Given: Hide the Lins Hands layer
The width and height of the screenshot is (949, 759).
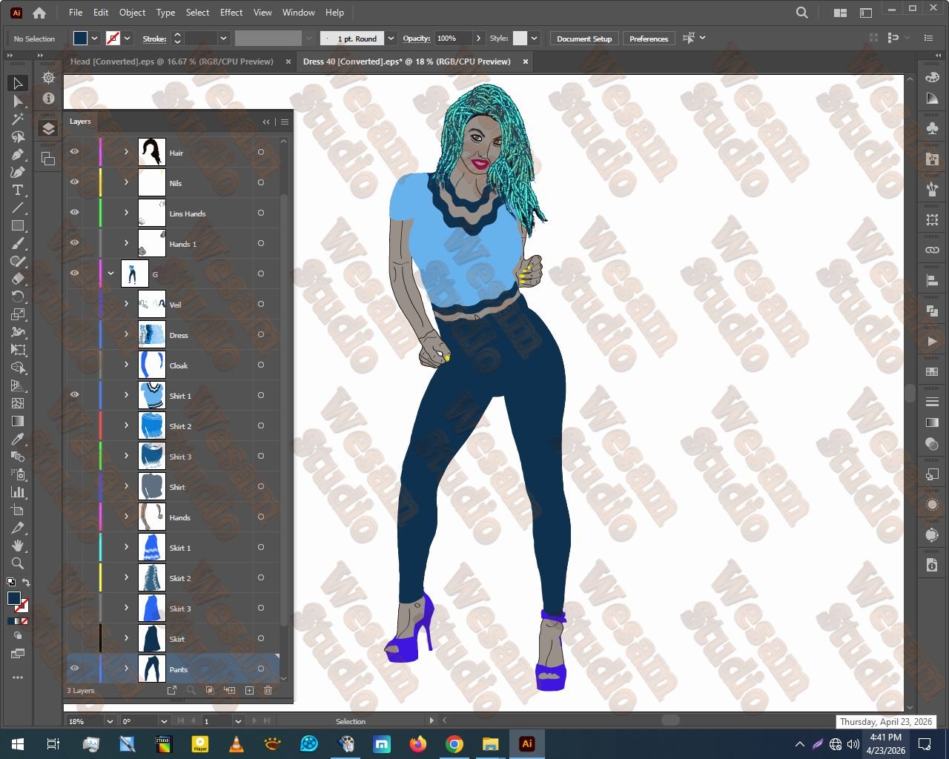Looking at the screenshot, I should point(74,213).
